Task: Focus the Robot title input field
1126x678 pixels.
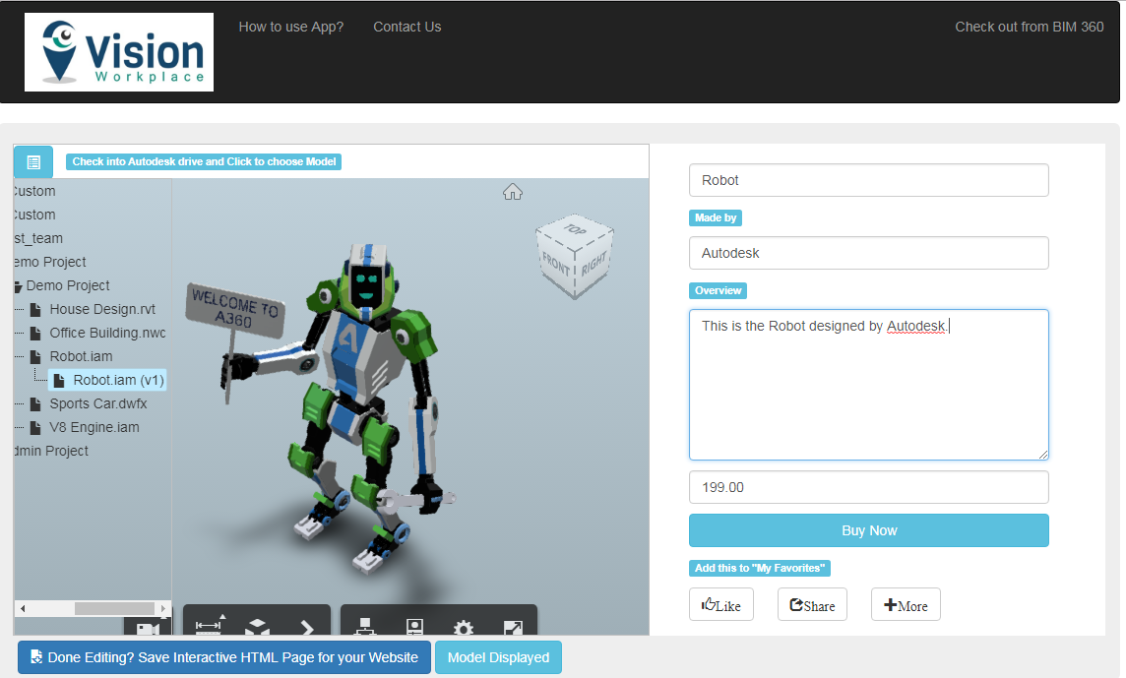Action: click(869, 180)
